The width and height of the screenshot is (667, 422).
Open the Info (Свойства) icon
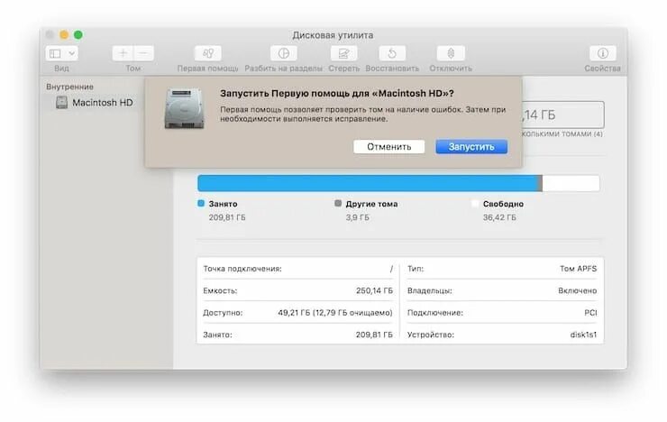(603, 53)
